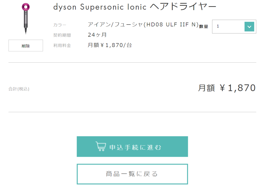The height and width of the screenshot is (189, 265).
Task: Click the カラー label
Action: coord(60,25)
